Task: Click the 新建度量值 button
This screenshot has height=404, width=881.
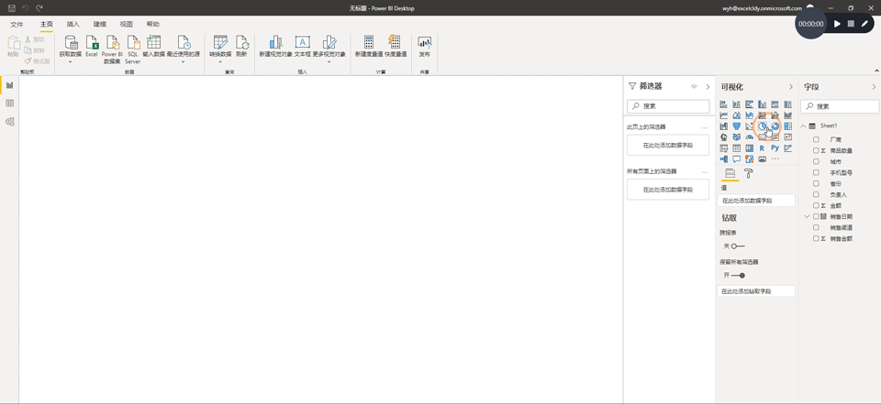Action: (369, 46)
